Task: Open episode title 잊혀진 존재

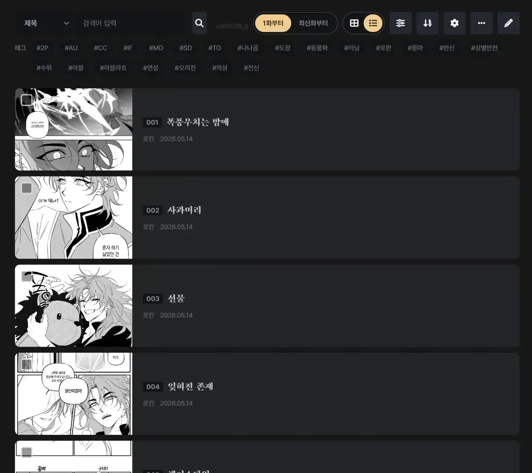Action: (190, 386)
